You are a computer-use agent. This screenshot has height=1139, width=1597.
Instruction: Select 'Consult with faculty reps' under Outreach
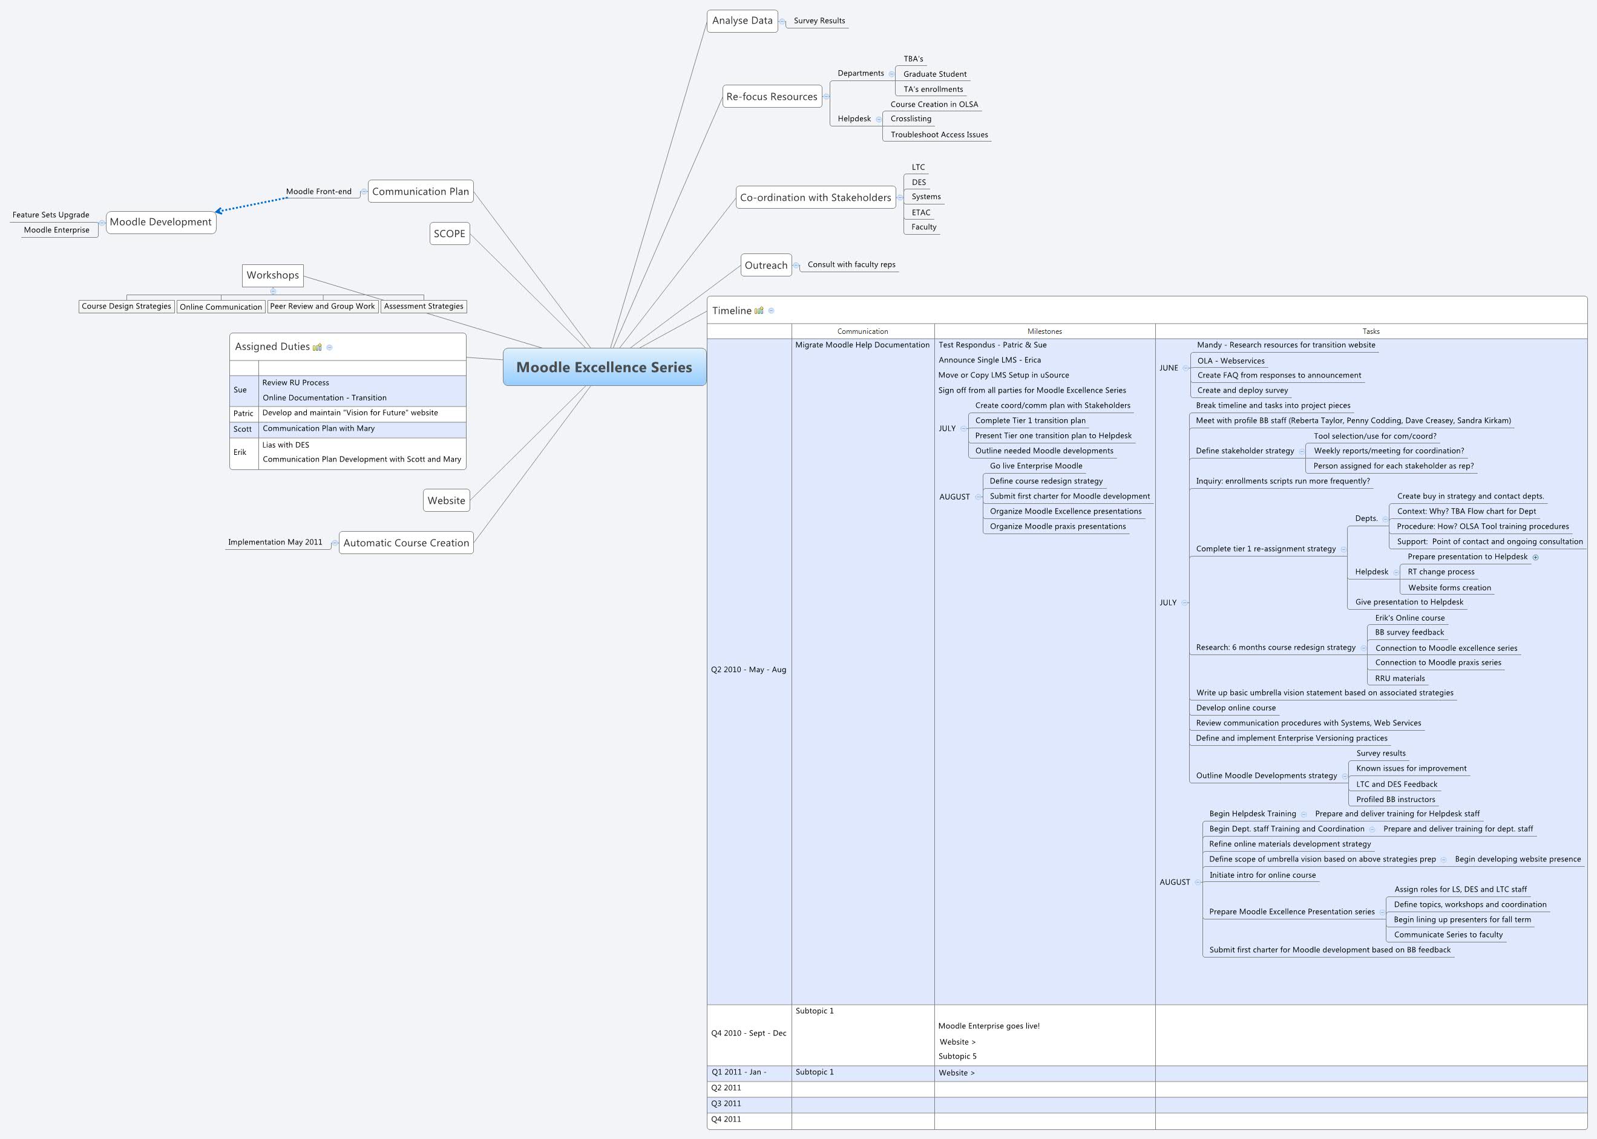tap(850, 264)
